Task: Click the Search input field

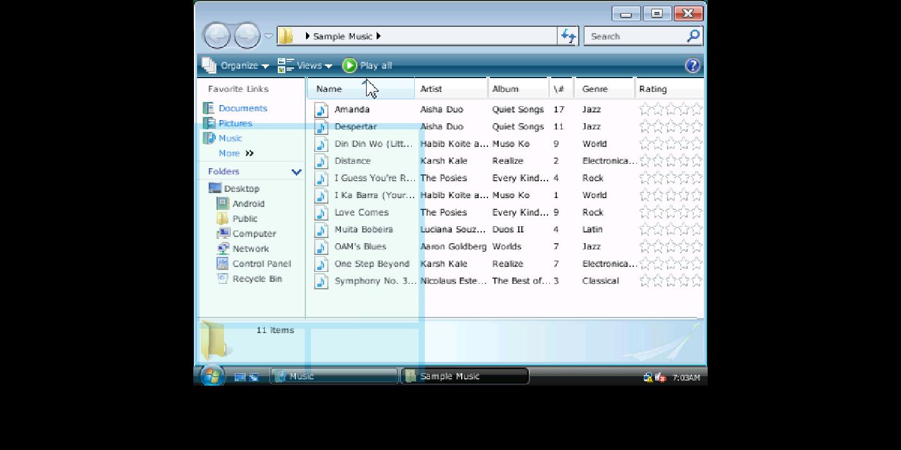Action: pos(635,36)
